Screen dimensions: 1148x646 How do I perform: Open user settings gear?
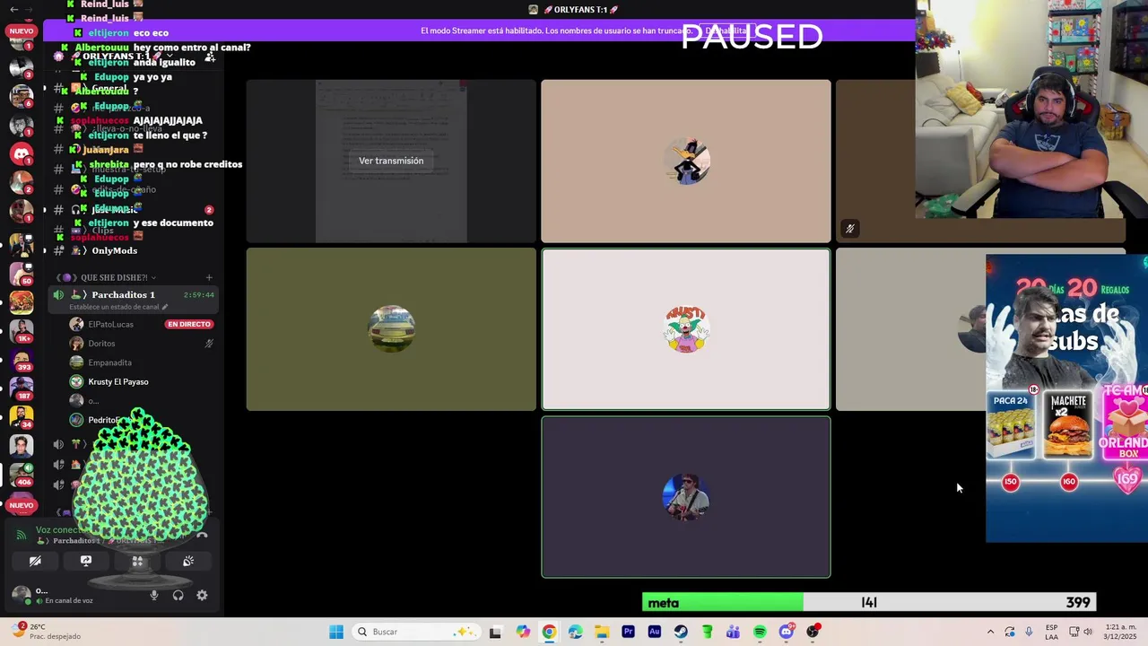point(202,595)
